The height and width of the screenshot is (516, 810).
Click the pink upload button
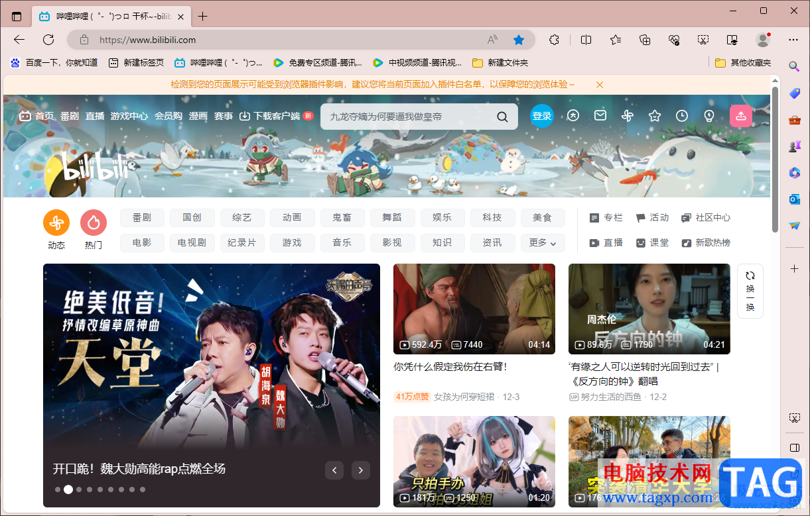(x=741, y=116)
